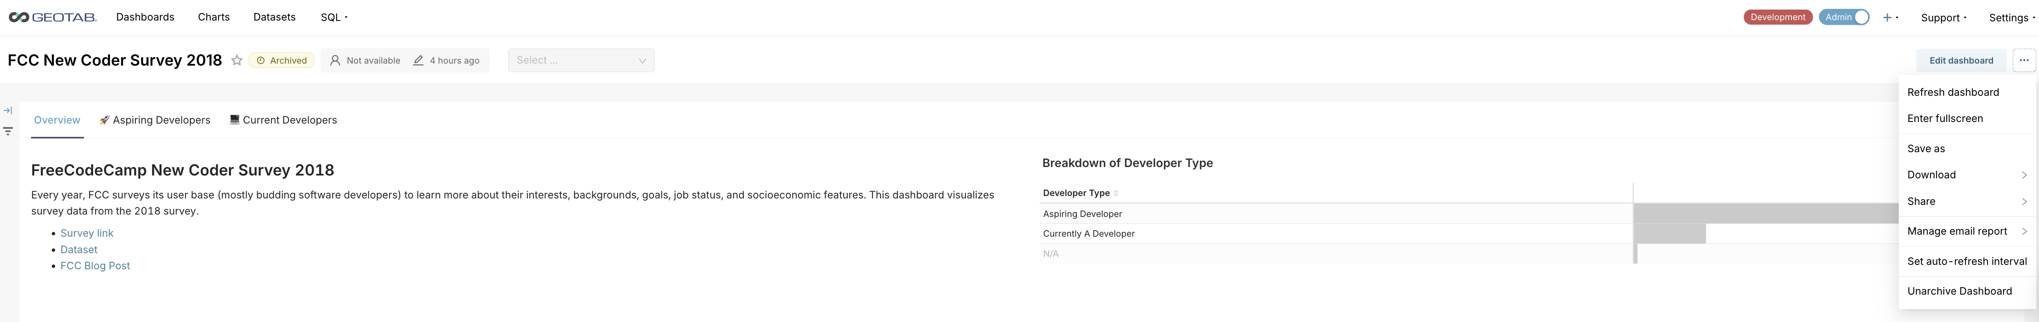The height and width of the screenshot is (322, 2039).
Task: Click the Archived status badge
Action: 282,60
